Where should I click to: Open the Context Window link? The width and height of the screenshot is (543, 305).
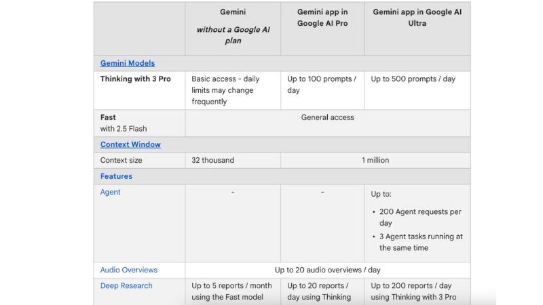130,144
